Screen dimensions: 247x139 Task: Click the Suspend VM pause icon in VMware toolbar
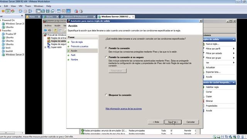coord(3,11)
